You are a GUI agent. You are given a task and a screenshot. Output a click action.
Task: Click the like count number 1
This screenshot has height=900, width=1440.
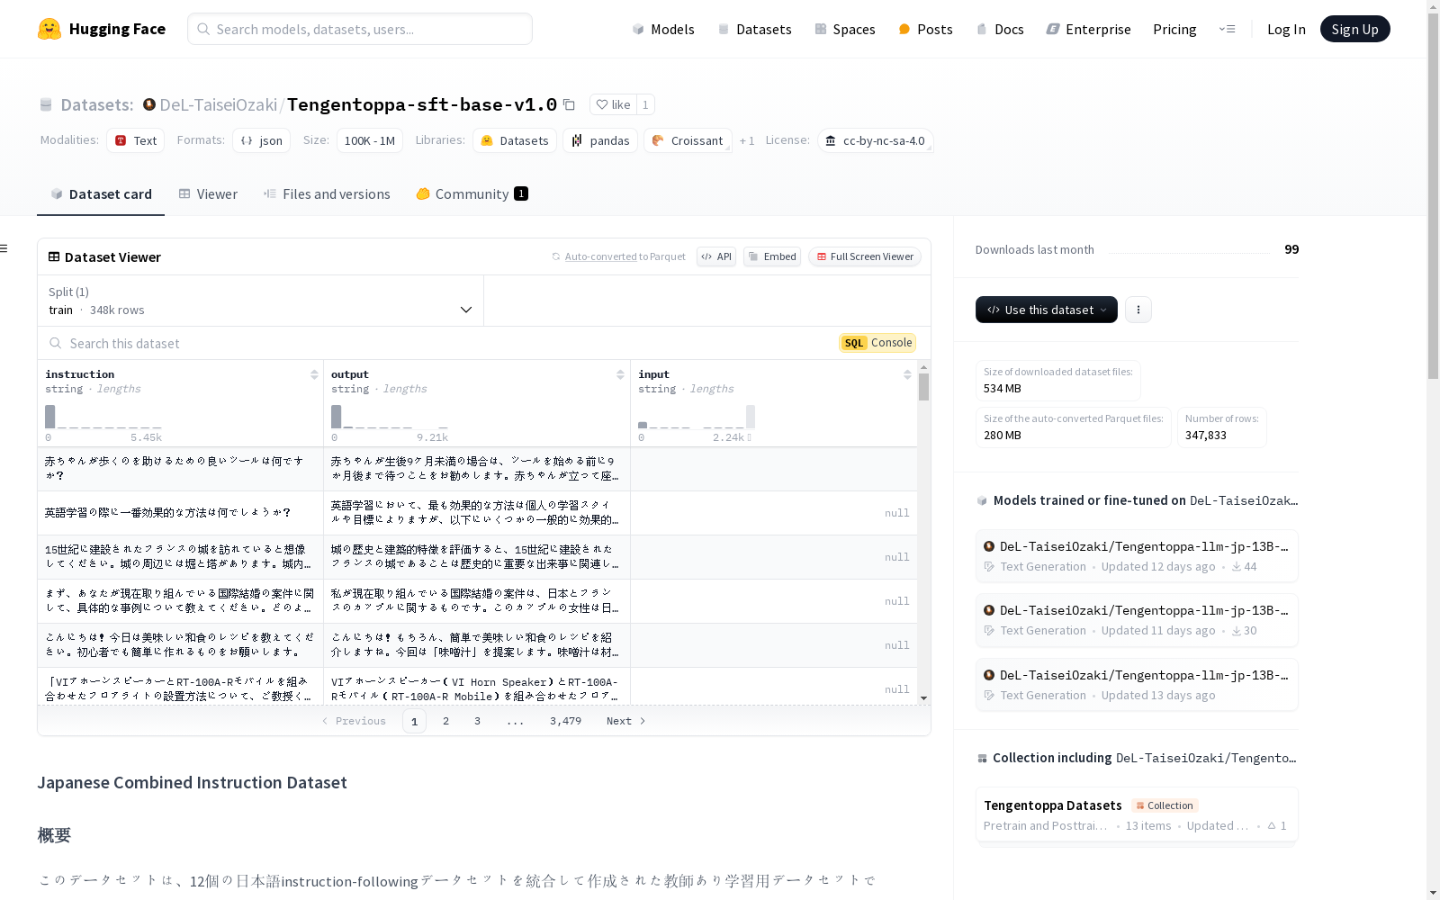click(645, 104)
